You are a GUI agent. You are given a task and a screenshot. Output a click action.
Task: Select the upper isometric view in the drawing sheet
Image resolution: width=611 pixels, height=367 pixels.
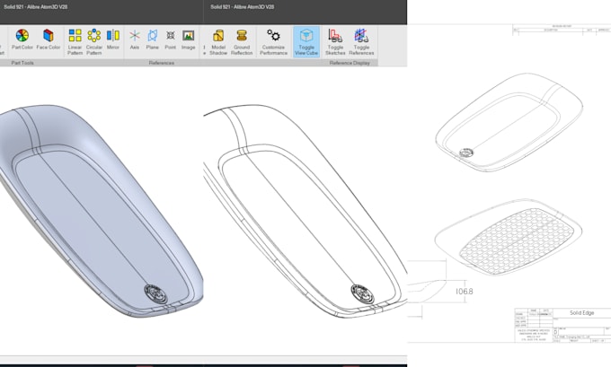(x=509, y=122)
